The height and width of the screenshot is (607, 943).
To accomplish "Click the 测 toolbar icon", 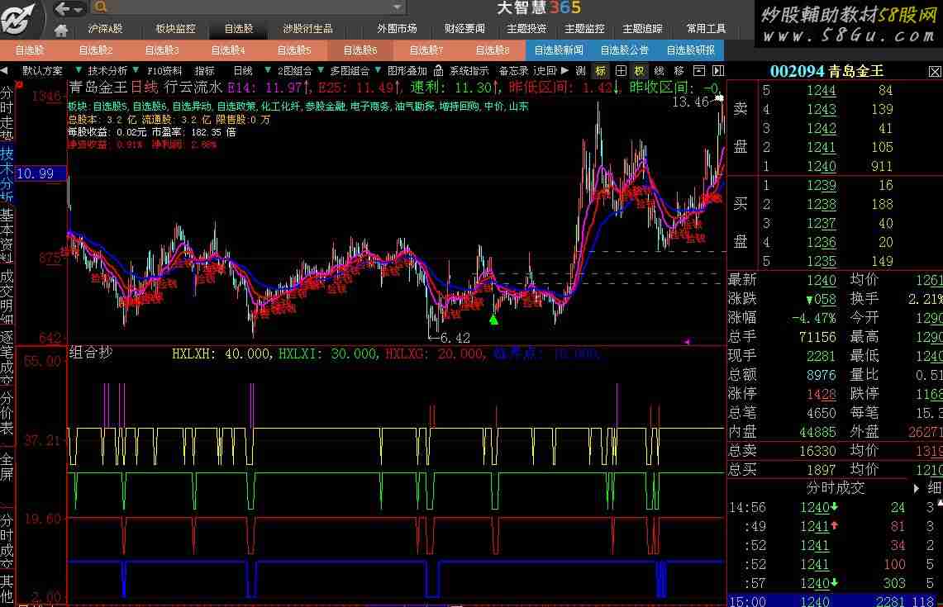I will pos(580,71).
